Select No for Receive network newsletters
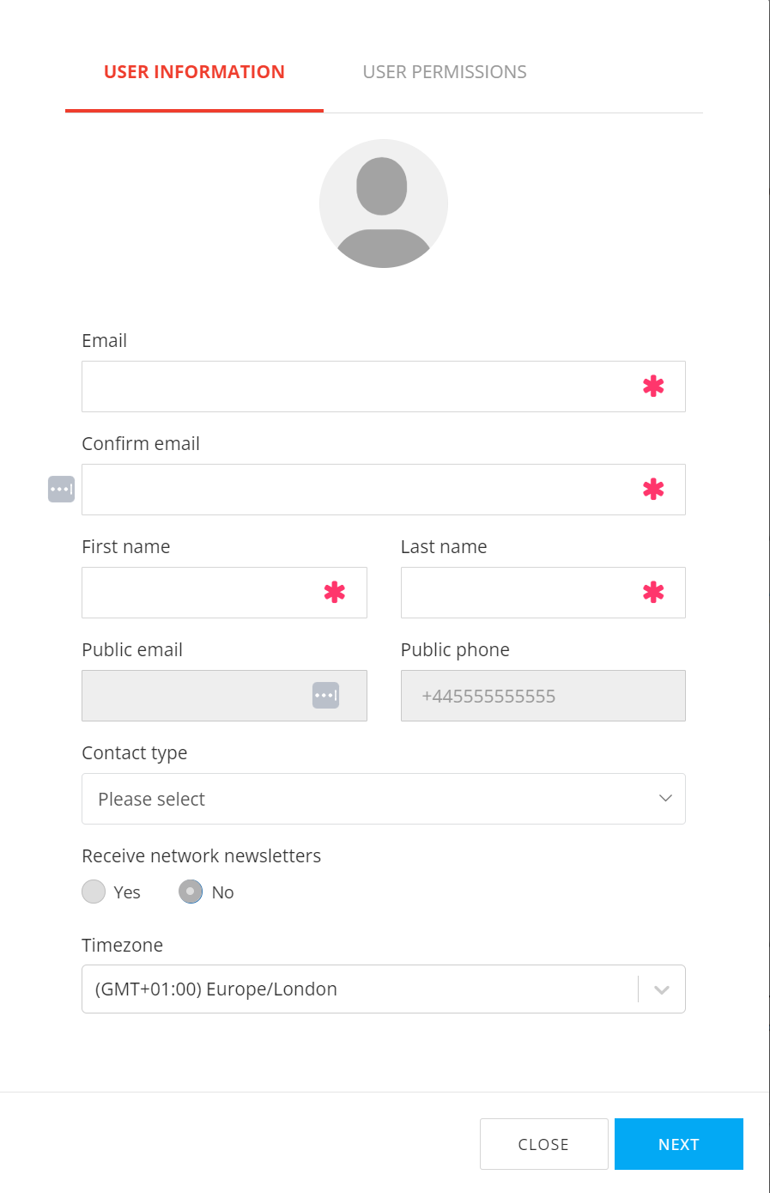The width and height of the screenshot is (770, 1193). click(x=191, y=892)
